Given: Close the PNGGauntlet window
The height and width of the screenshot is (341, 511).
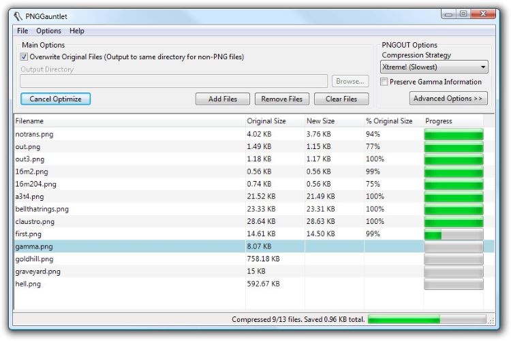Looking at the screenshot, I should point(483,14).
